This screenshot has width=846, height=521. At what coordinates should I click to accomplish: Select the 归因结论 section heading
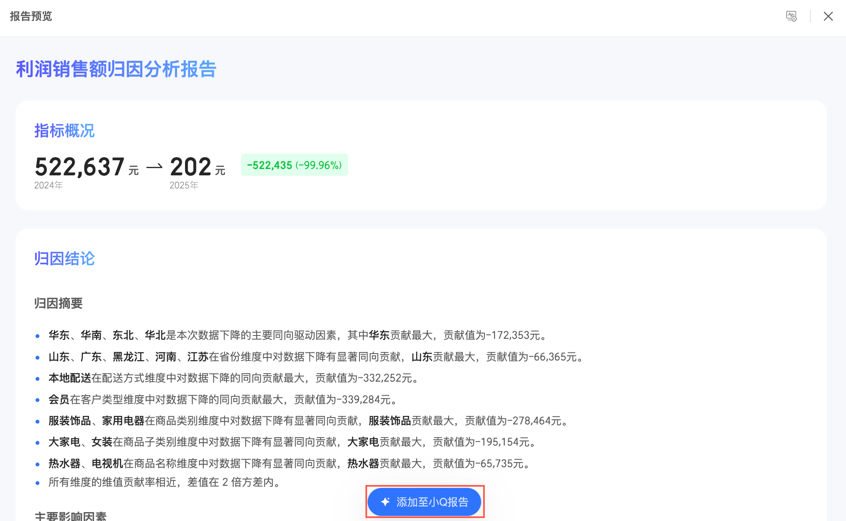[x=64, y=258]
